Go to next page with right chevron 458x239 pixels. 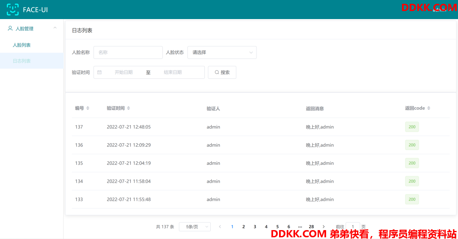[x=324, y=227]
